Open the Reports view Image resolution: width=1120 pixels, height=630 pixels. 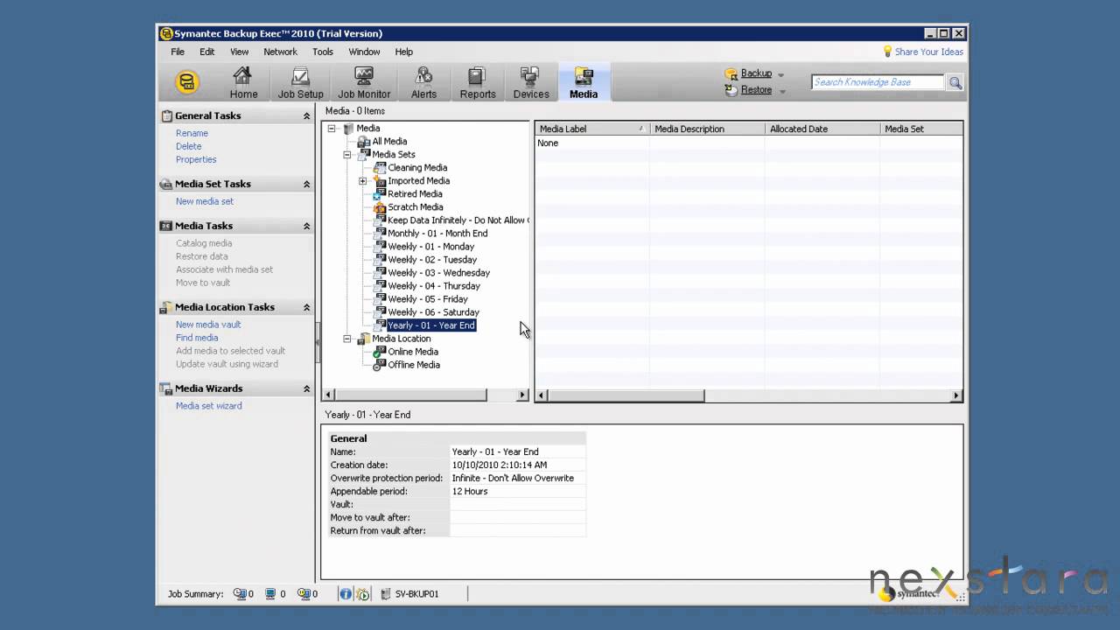477,83
